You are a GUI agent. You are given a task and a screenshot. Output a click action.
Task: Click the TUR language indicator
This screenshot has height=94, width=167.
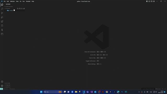pyautogui.click(x=151, y=92)
